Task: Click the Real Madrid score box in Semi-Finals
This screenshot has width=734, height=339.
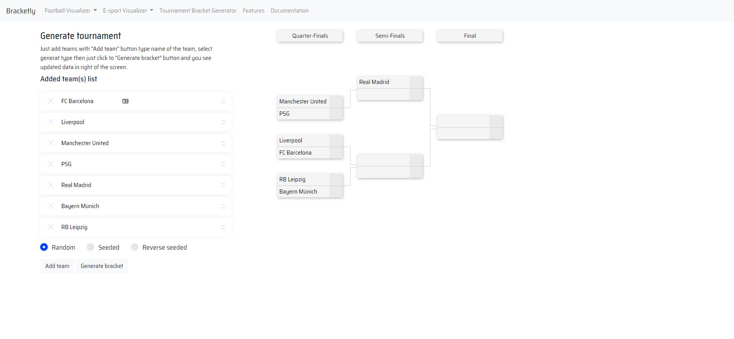Action: pos(416,82)
